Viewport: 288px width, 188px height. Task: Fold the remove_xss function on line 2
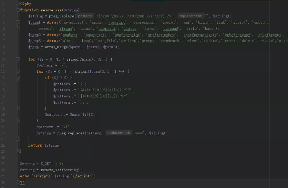click(18, 10)
